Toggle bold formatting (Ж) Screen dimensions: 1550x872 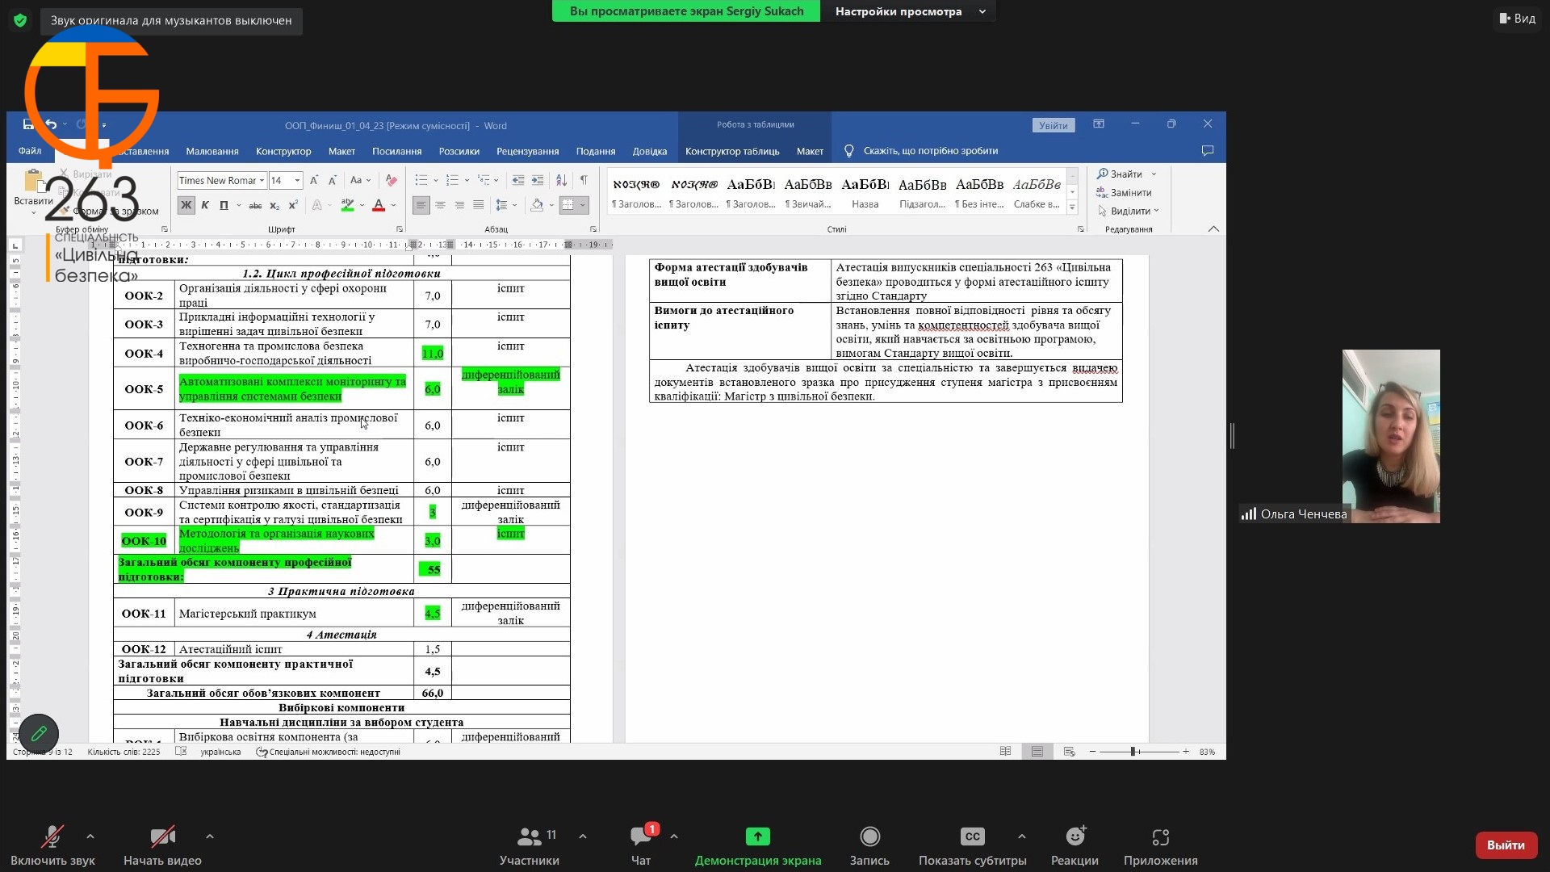pos(186,205)
